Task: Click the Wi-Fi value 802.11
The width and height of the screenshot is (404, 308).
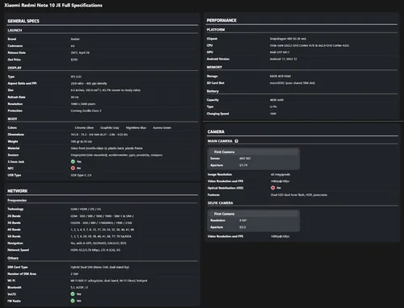Action: coord(109,281)
